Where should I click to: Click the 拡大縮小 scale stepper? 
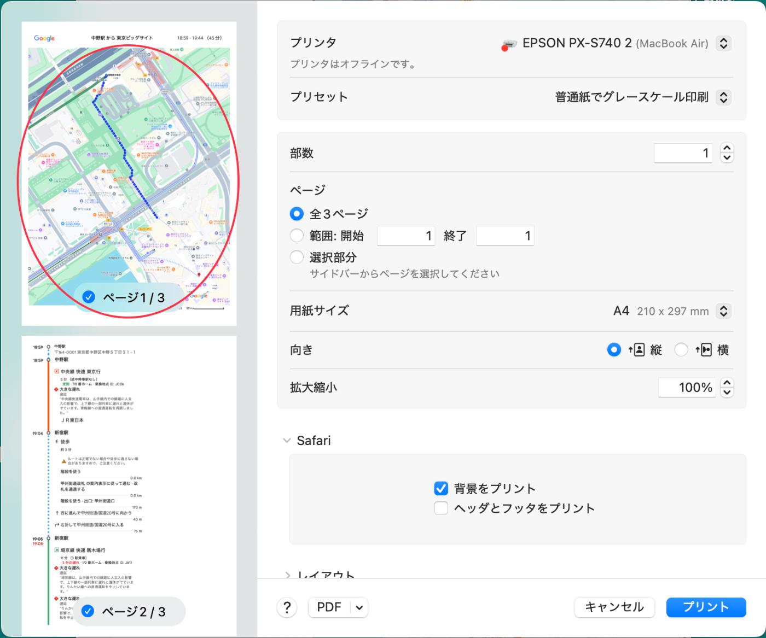click(727, 387)
